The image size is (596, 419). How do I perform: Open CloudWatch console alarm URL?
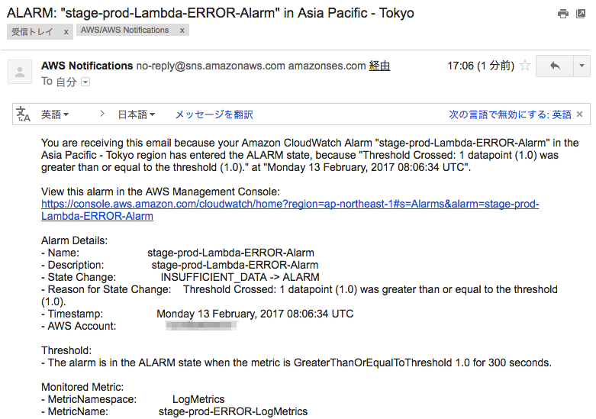(290, 210)
